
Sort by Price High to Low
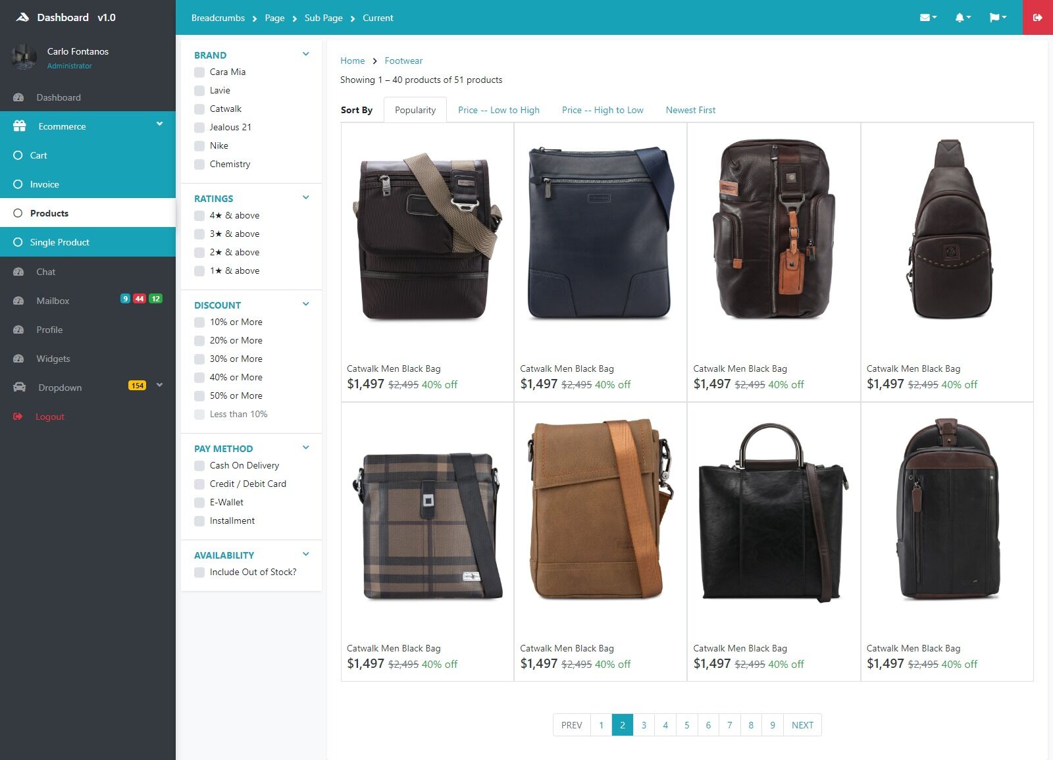(x=603, y=110)
